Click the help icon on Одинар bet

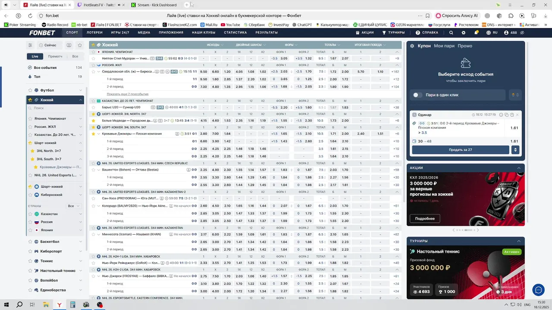coord(512,115)
